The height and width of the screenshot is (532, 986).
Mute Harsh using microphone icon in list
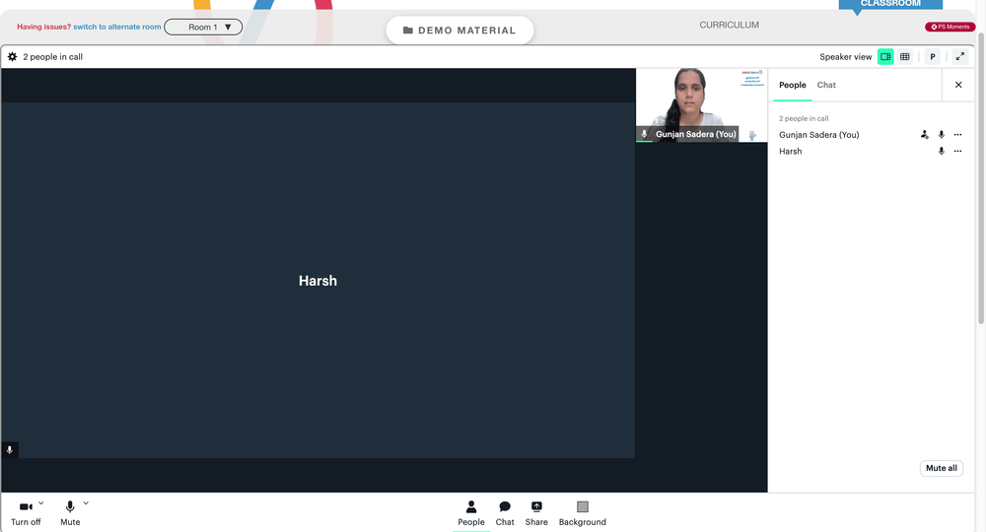coord(942,152)
